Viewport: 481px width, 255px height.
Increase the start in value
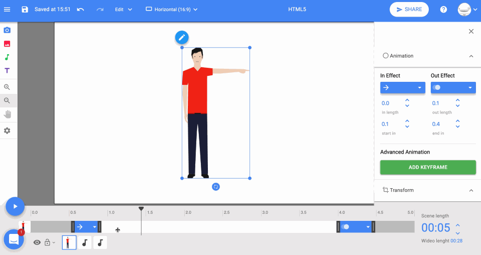coord(407,121)
